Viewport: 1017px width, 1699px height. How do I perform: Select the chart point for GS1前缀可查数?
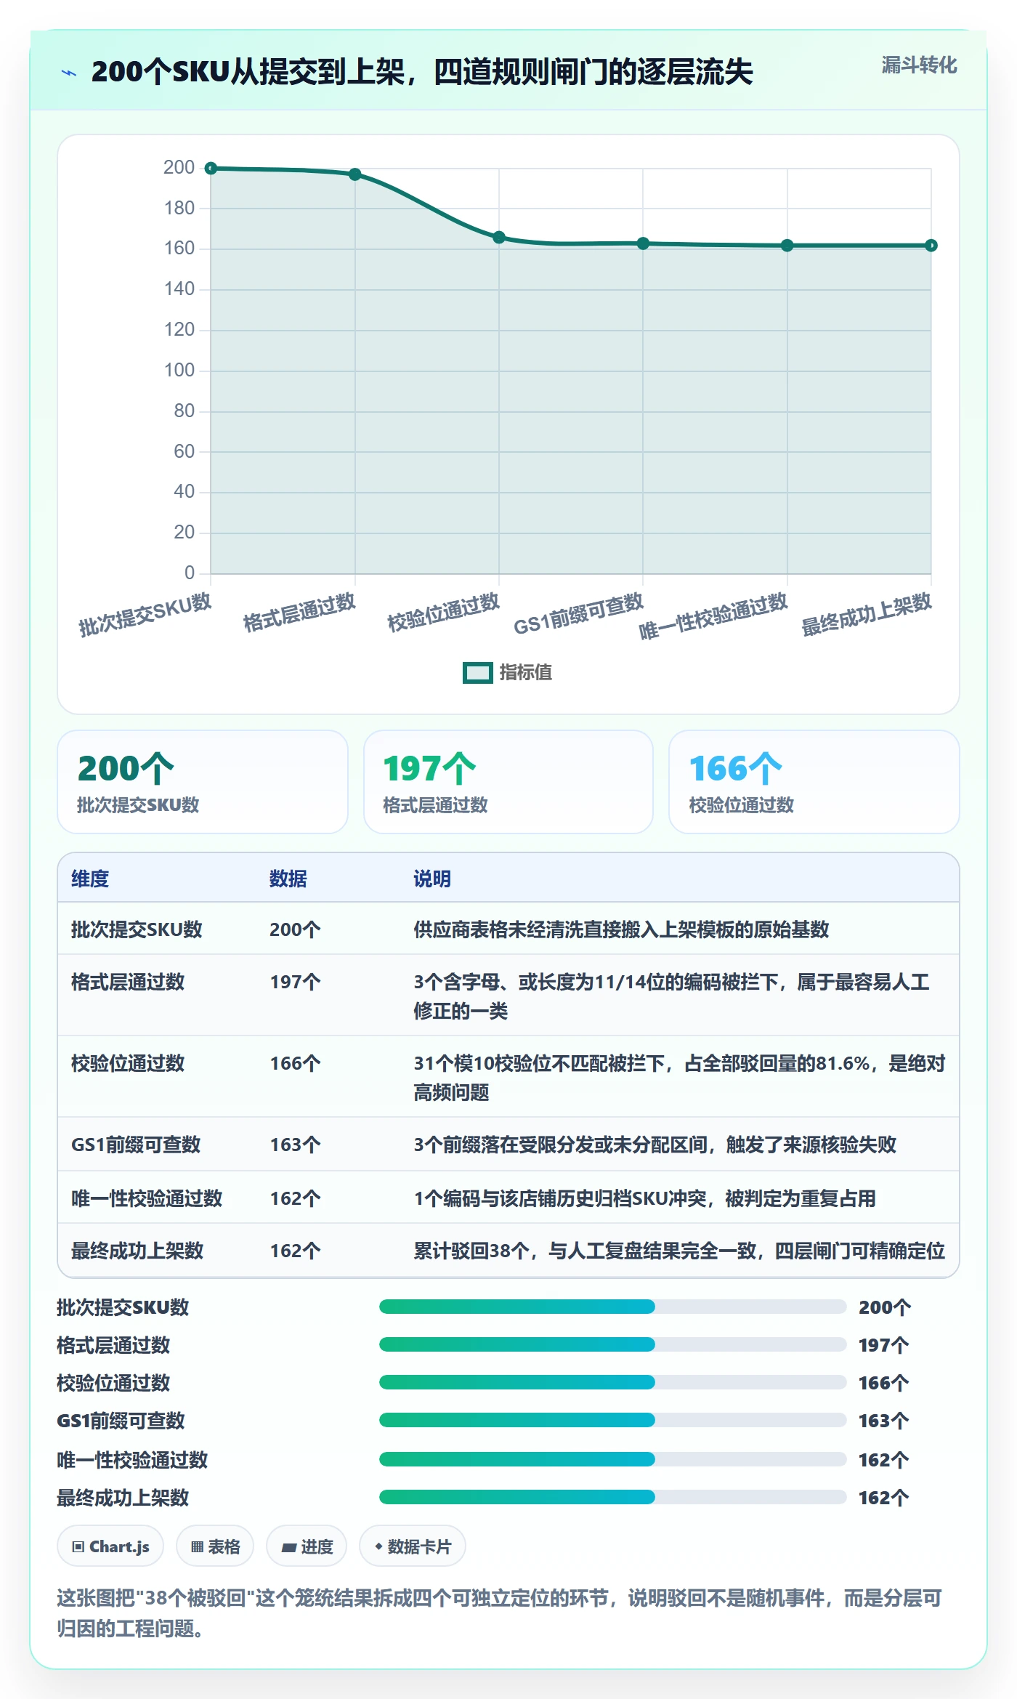point(643,243)
